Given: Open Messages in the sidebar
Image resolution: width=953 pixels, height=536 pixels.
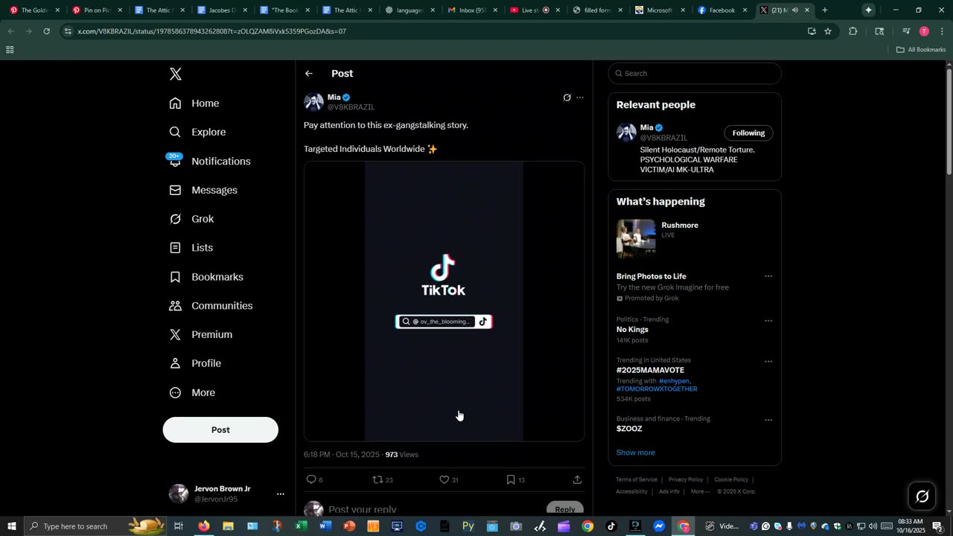Looking at the screenshot, I should (x=203, y=191).
